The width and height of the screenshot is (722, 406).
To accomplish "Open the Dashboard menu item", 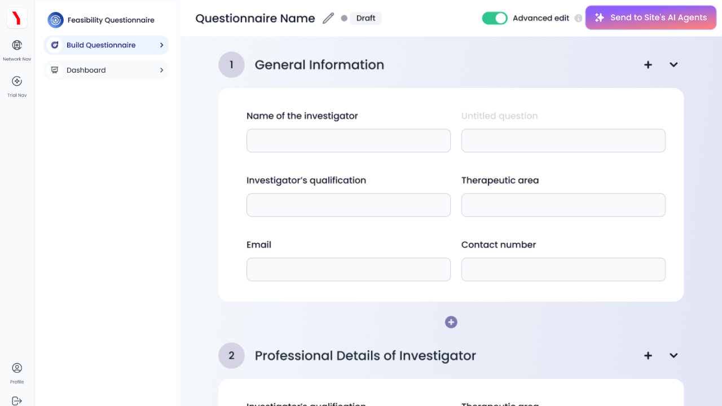I will tap(86, 70).
